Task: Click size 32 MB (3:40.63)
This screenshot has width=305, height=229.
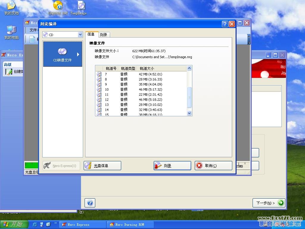Action: tap(150, 110)
